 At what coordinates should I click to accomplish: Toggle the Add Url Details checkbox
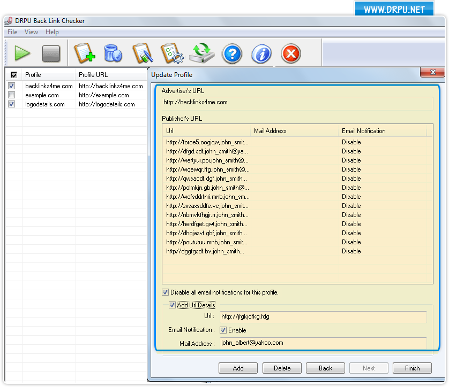172,305
